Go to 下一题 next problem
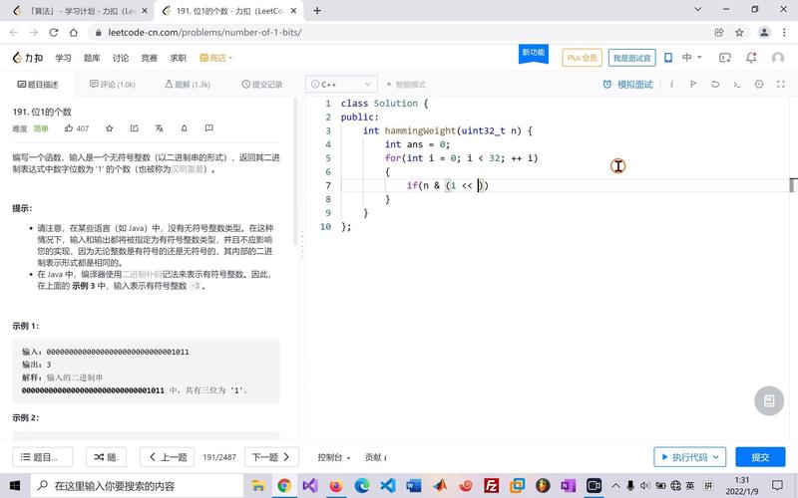Viewport: 798px width, 498px height. (271, 457)
